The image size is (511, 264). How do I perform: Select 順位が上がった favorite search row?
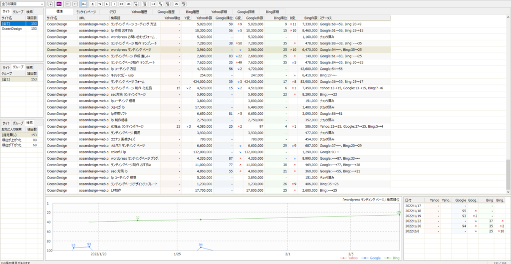click(x=19, y=140)
